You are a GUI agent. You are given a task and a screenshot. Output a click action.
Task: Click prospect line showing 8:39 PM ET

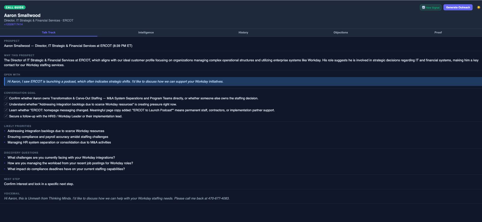click(x=68, y=46)
